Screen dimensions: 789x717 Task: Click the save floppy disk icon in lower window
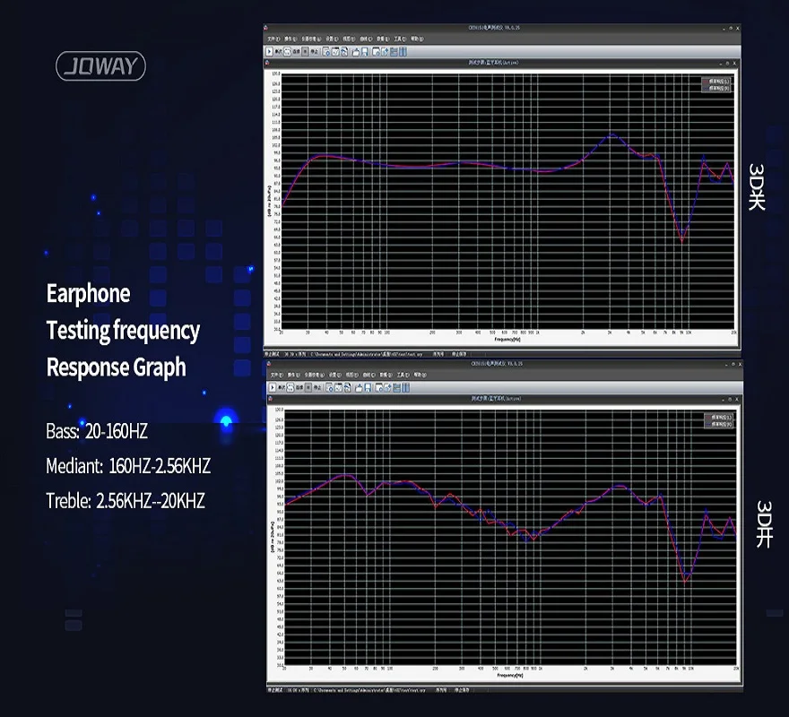point(368,387)
